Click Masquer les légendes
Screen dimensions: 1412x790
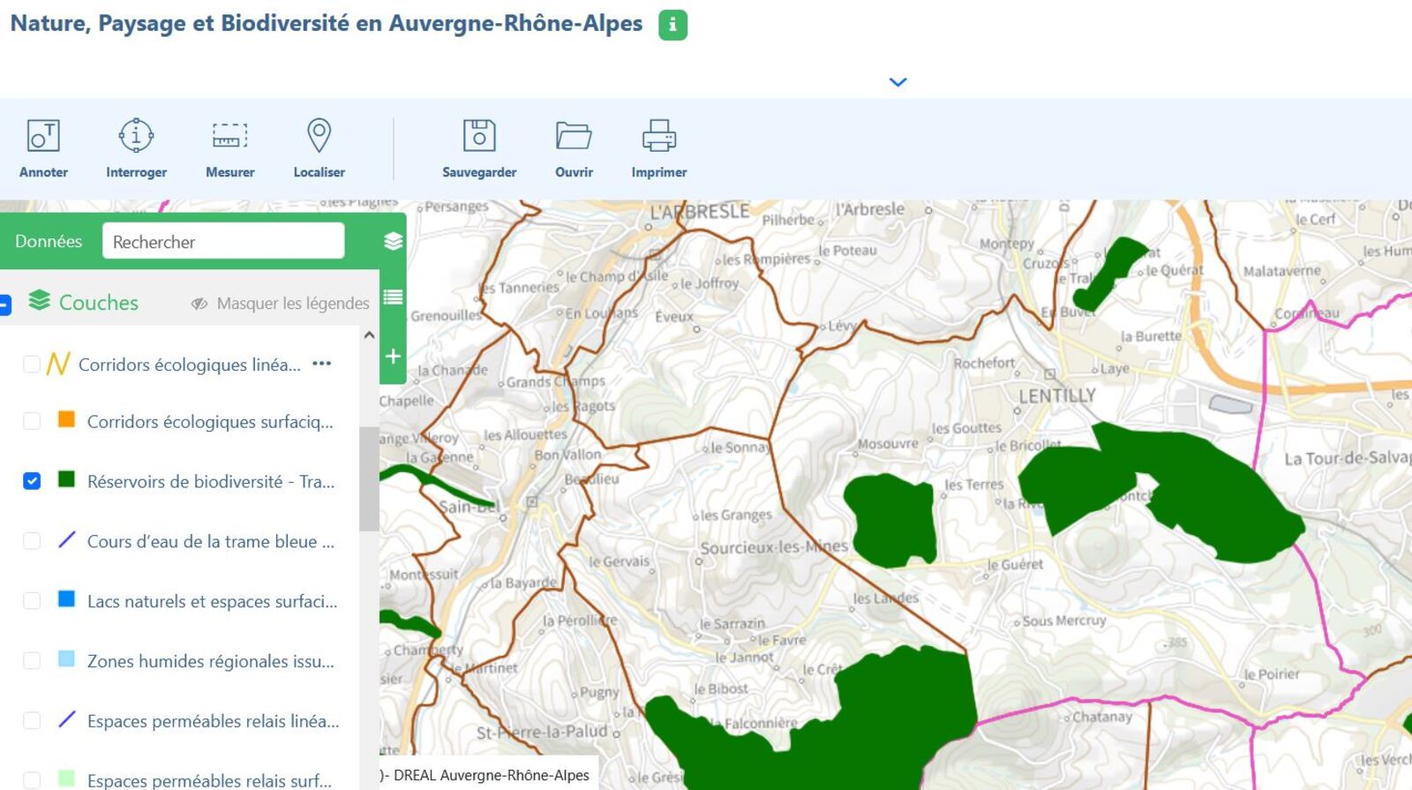(x=281, y=304)
